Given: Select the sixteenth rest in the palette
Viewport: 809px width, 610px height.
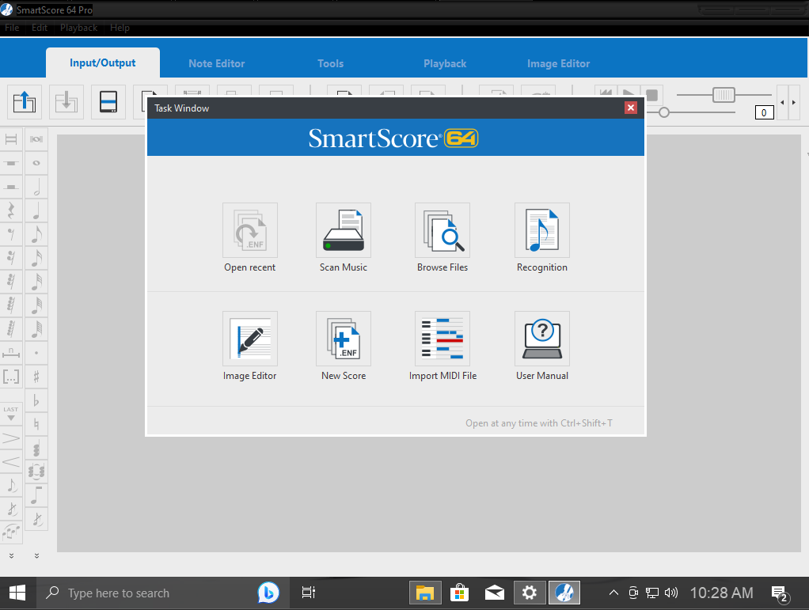Looking at the screenshot, I should pyautogui.click(x=11, y=258).
